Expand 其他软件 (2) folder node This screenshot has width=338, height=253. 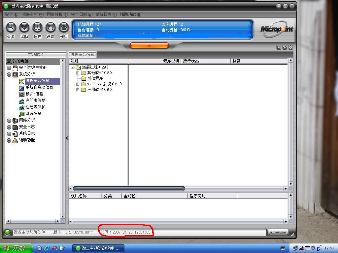pyautogui.click(x=78, y=73)
